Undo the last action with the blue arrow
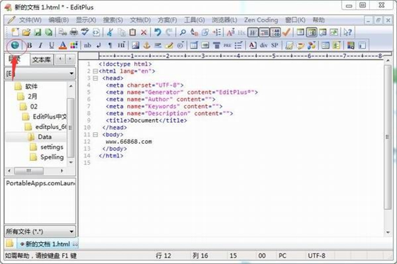This screenshot has height=264, width=397. point(157,32)
